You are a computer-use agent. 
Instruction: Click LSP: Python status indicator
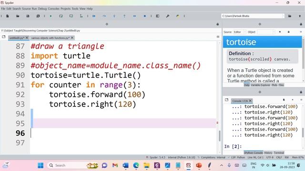coord(236,157)
